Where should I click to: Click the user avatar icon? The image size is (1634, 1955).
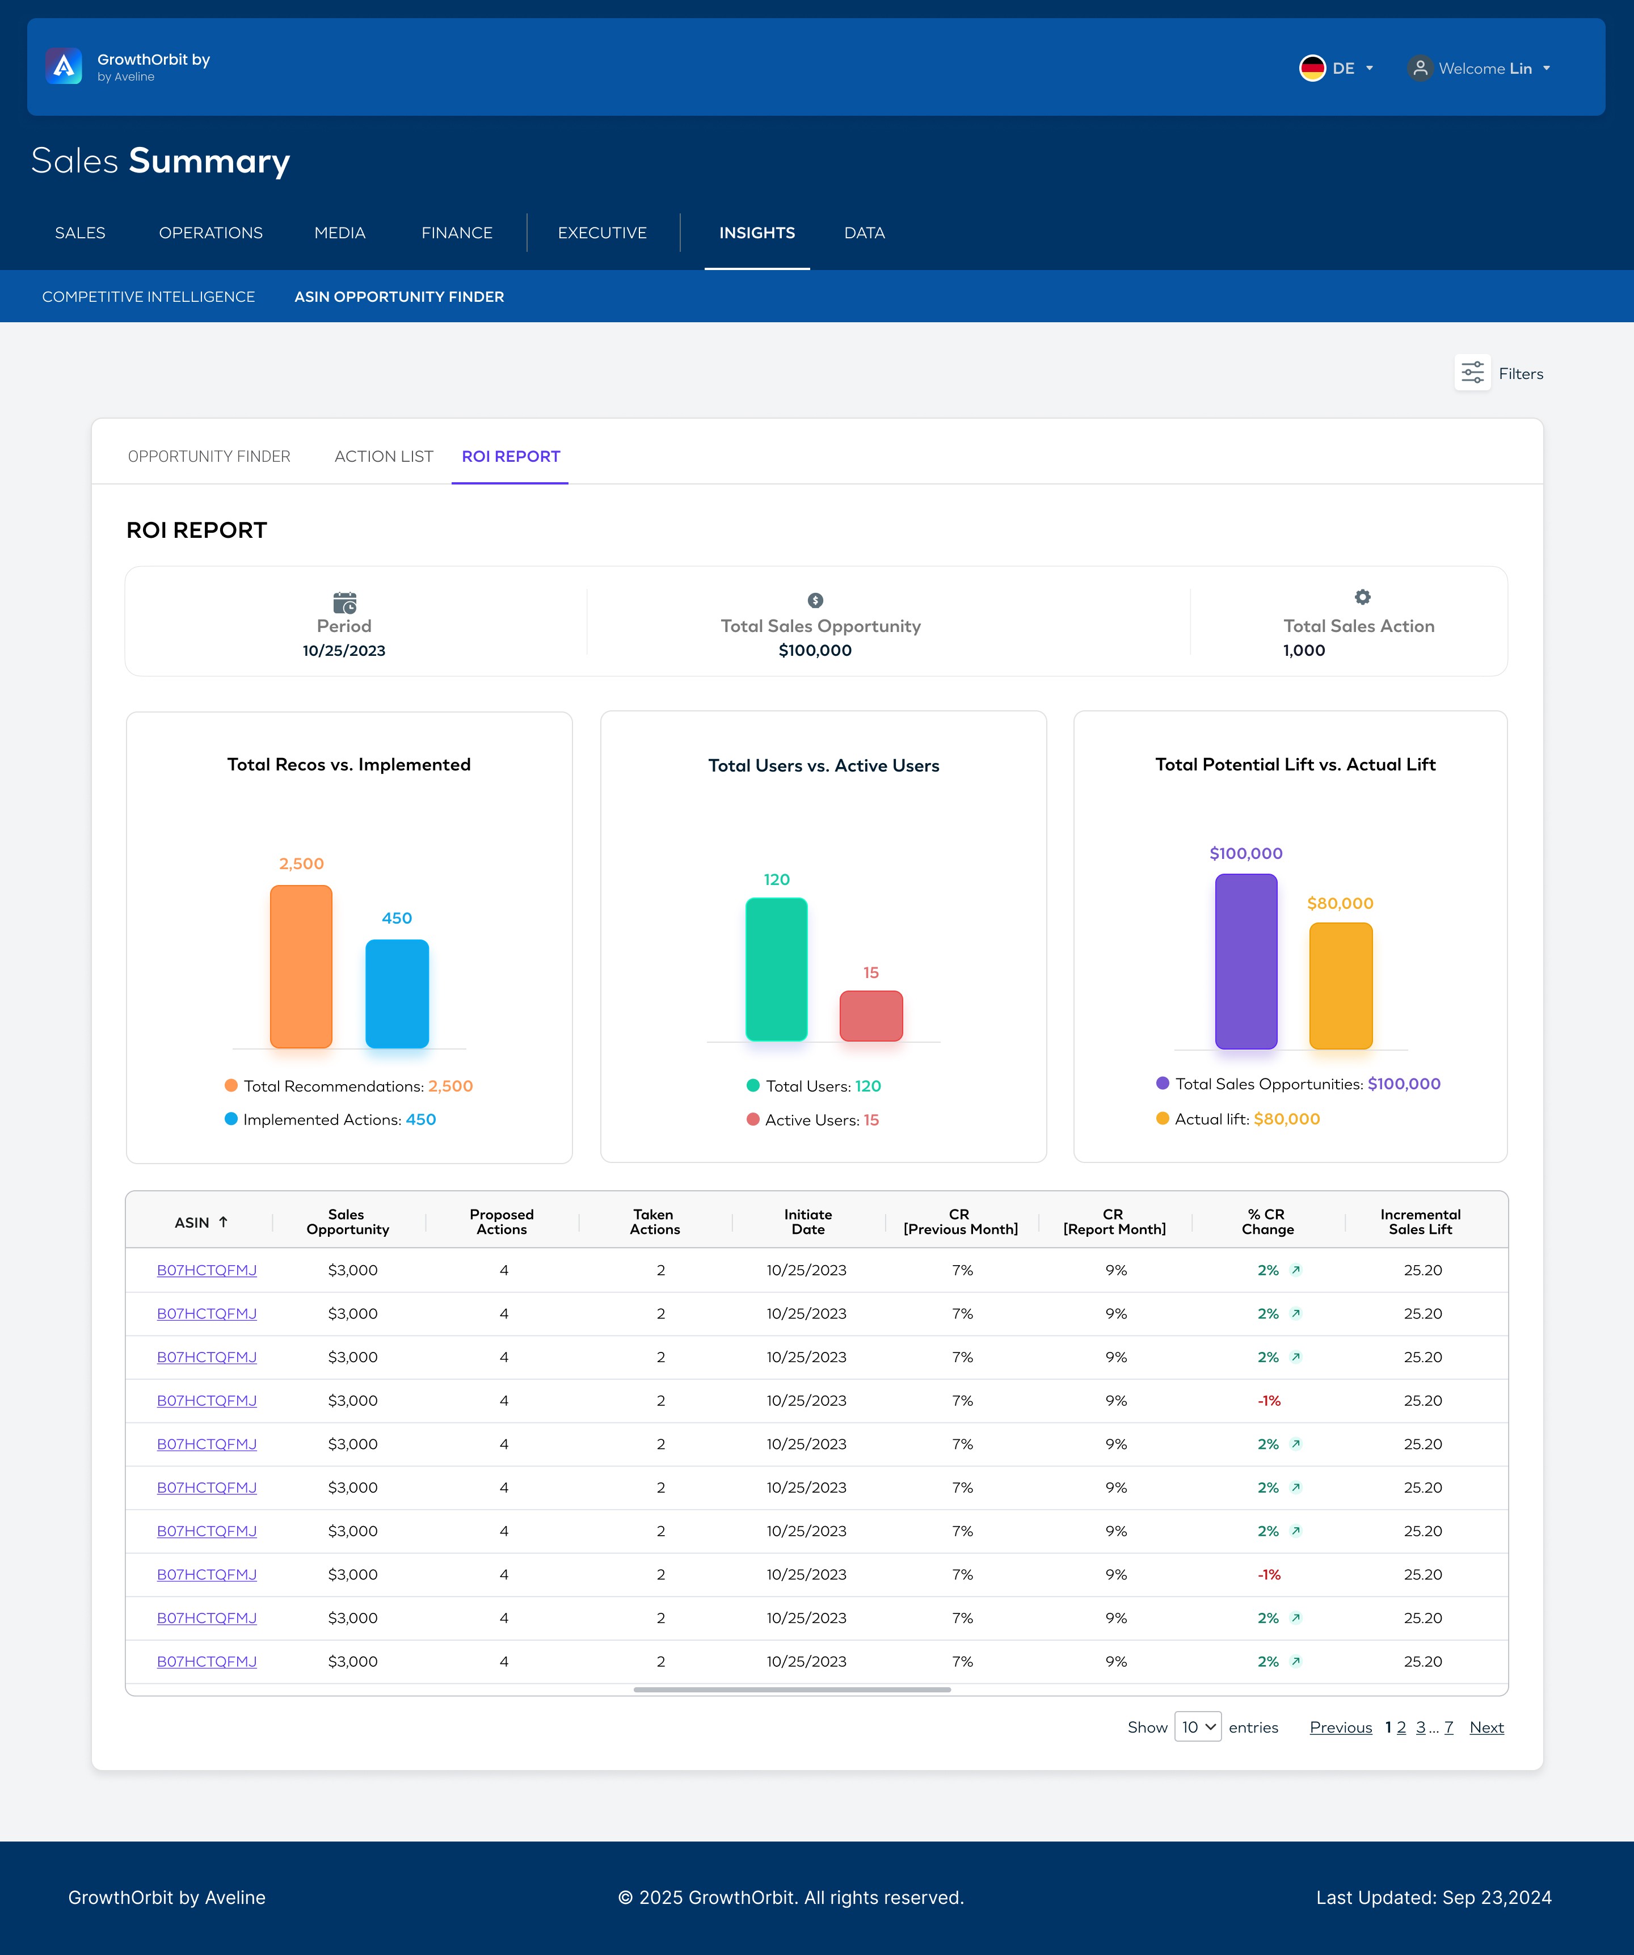click(x=1419, y=68)
